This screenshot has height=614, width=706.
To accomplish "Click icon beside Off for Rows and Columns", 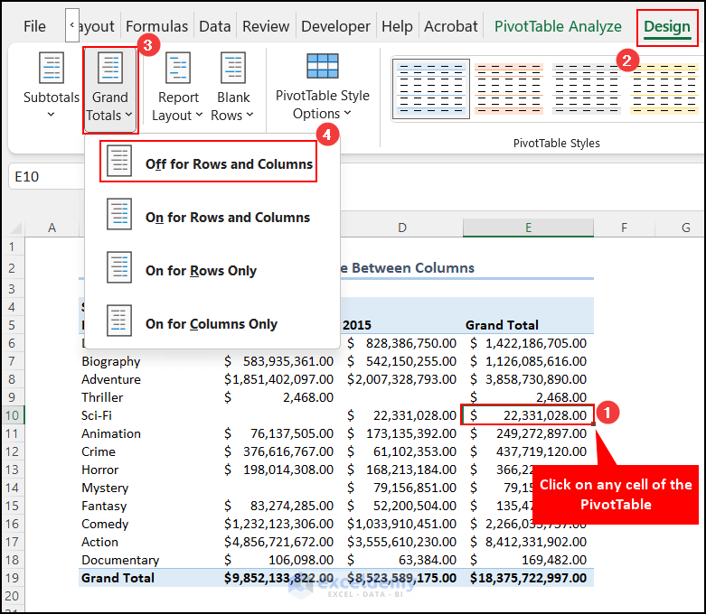I will 119,161.
